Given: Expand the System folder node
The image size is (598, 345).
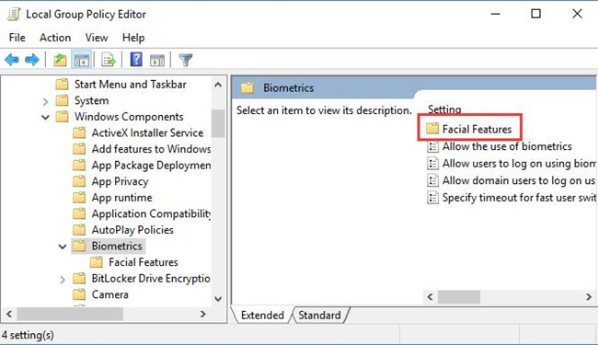Looking at the screenshot, I should click(x=45, y=101).
